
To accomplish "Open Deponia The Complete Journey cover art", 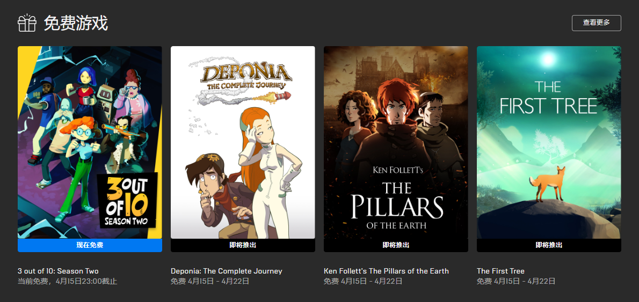I will [x=243, y=143].
